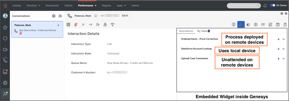Image resolution: width=289 pixels, height=101 pixels.
Task: Open the Documents menu item
Action: 52,6
